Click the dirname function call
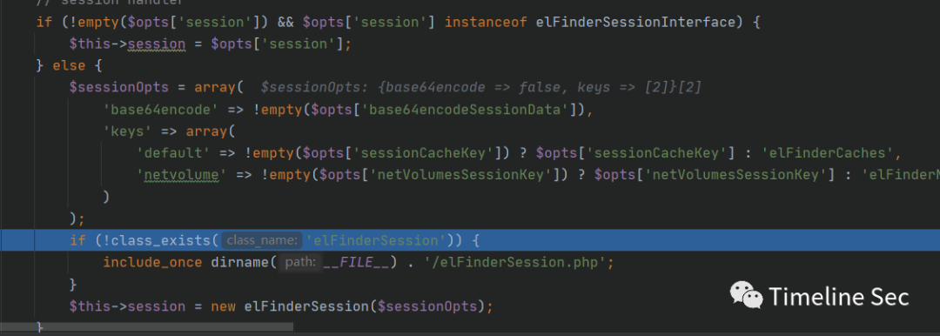The height and width of the screenshot is (336, 940). (242, 263)
